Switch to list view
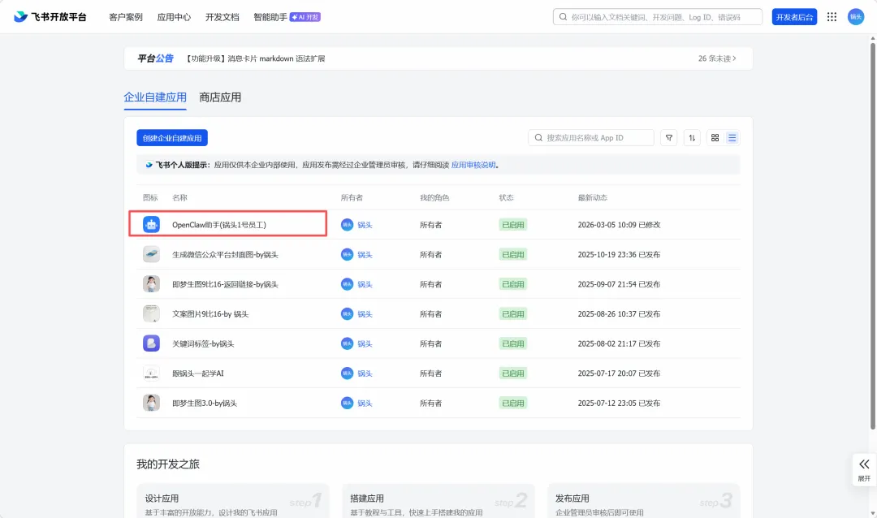Image resolution: width=877 pixels, height=518 pixels. point(732,137)
